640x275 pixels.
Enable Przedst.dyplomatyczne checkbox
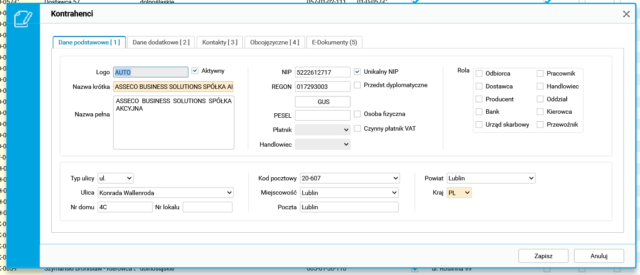357,85
